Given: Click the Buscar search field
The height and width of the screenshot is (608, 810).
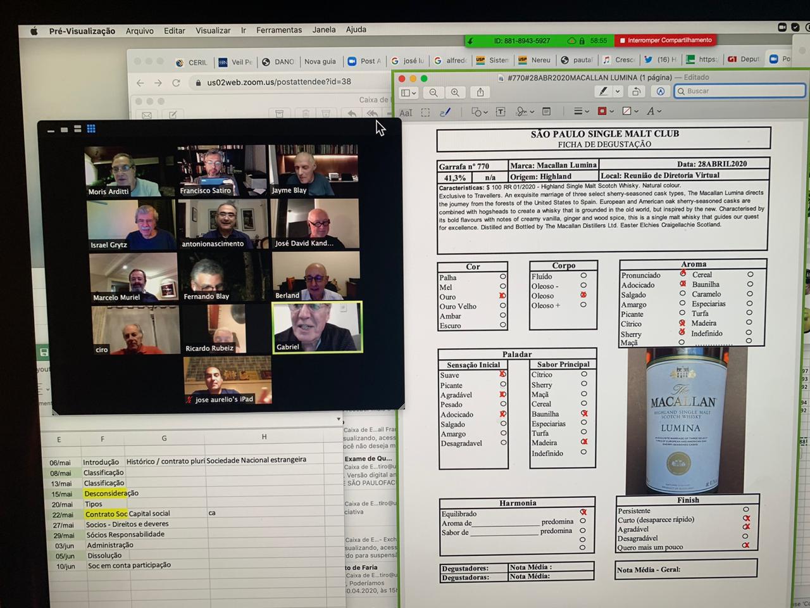Looking at the screenshot, I should [740, 91].
